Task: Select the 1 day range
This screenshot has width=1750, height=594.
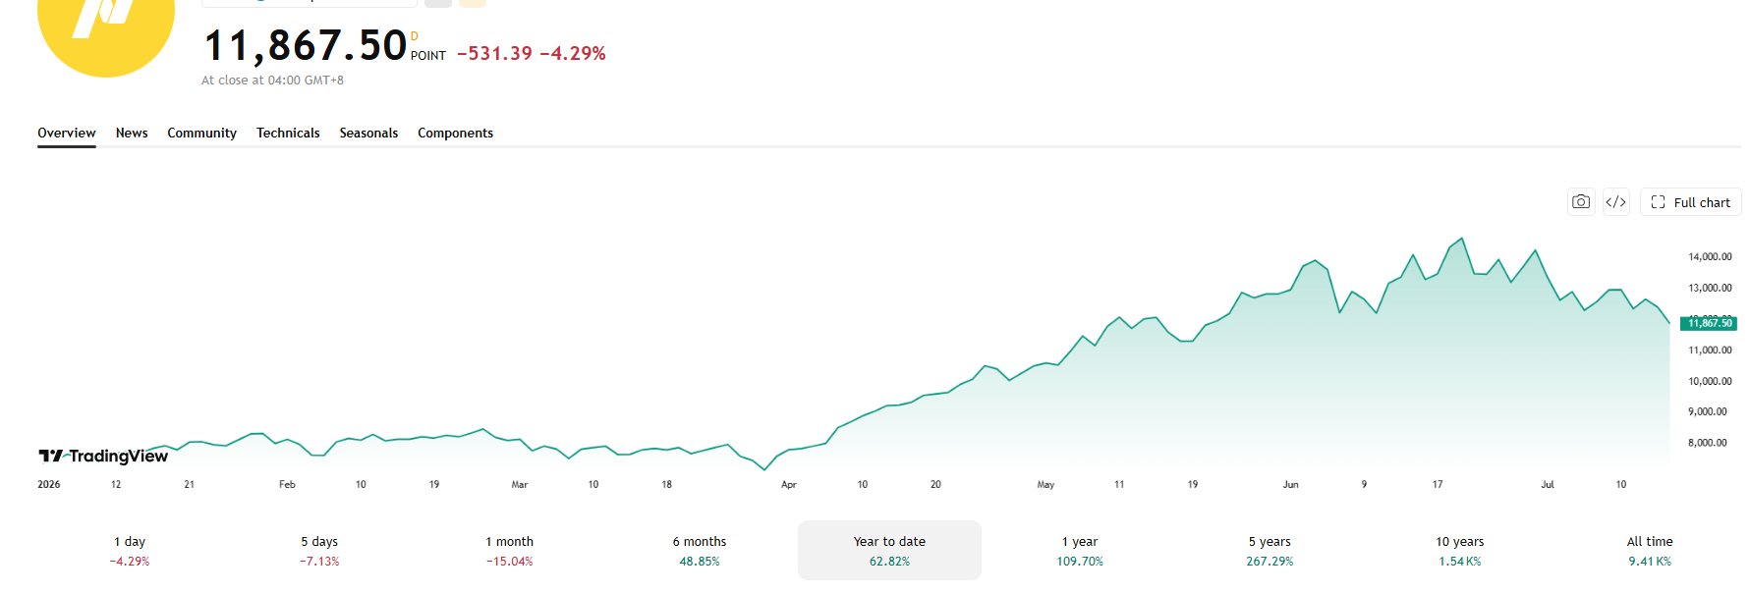Action: (x=130, y=551)
